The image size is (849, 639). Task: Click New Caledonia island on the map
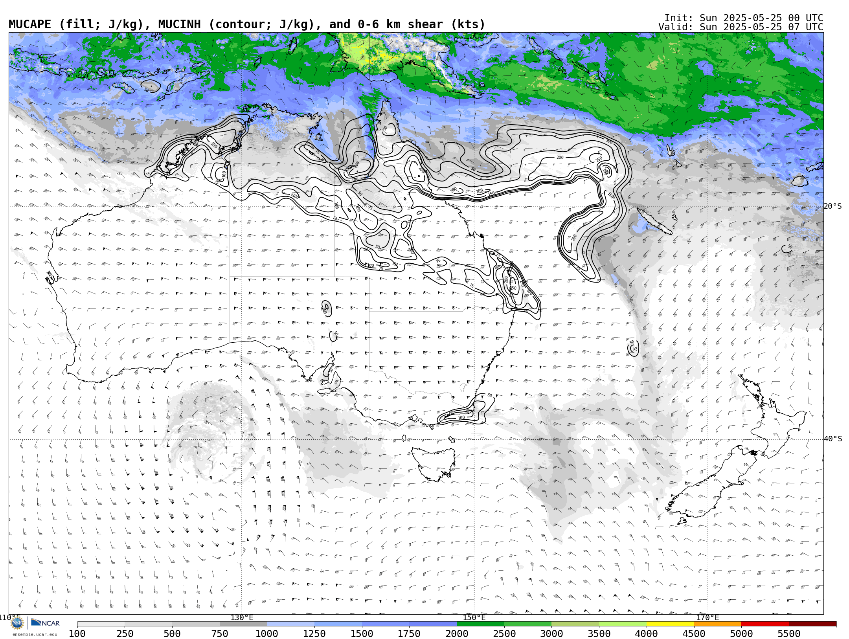654,221
